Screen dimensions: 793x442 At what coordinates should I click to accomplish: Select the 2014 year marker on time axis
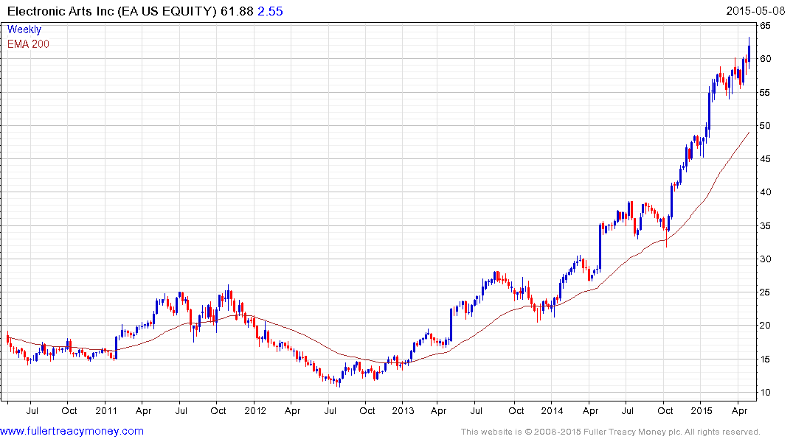(x=552, y=409)
